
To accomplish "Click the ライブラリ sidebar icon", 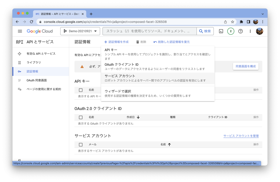I will [19, 63].
